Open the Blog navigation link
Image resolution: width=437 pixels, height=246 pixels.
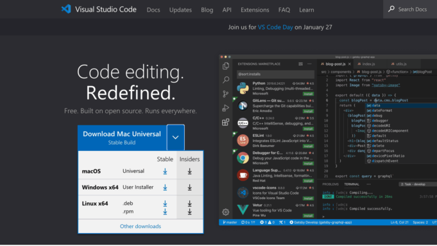tap(207, 10)
